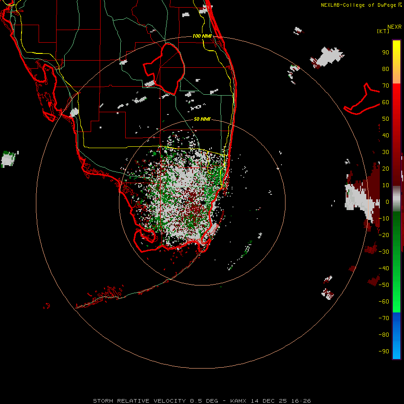The width and height of the screenshot is (404, 404).
Task: Click the 60 scale value label
Action: (x=386, y=102)
